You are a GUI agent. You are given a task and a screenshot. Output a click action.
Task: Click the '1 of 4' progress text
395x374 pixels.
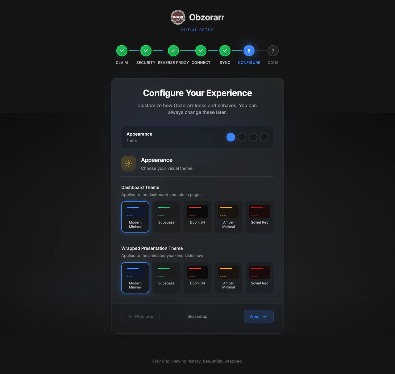[x=132, y=141]
